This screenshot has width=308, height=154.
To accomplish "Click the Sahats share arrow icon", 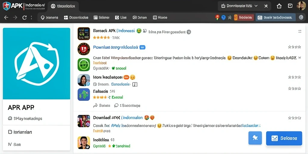I will click(x=95, y=106).
